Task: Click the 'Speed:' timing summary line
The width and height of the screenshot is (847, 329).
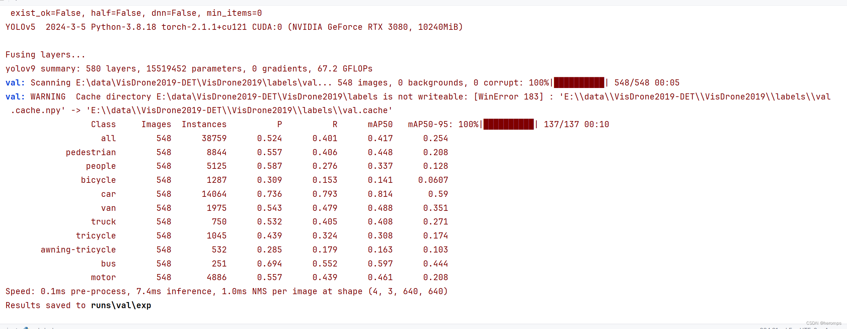Action: [x=226, y=291]
